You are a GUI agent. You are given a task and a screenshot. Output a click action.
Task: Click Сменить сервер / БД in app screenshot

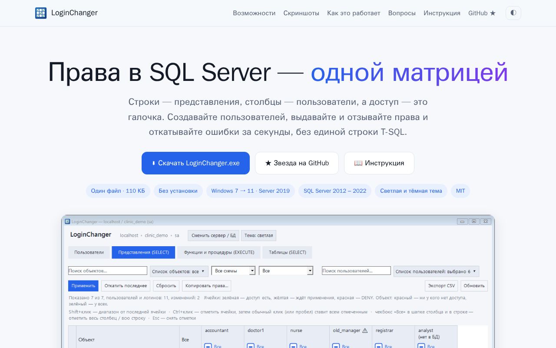[214, 235]
